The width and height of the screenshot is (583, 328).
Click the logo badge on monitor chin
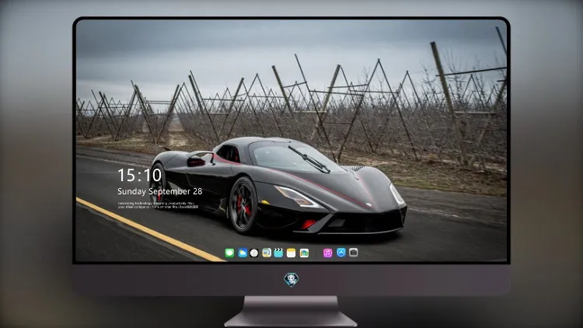coord(291,280)
